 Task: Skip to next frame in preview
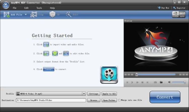click(x=147, y=82)
